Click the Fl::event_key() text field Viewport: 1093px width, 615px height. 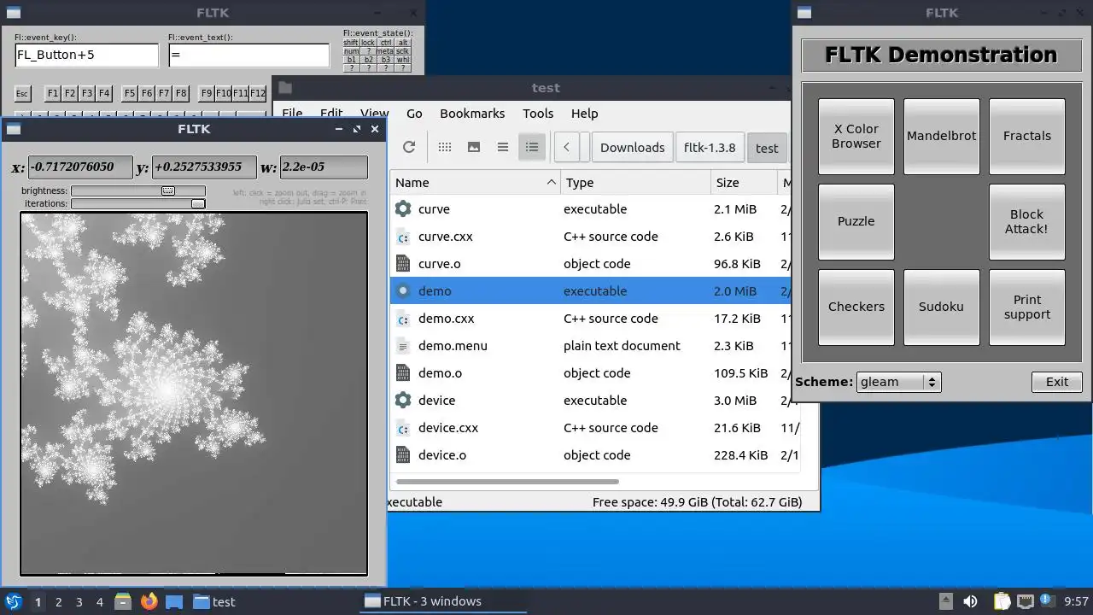point(87,55)
